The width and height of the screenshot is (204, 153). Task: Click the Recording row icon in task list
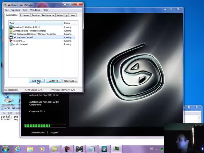[11, 41]
